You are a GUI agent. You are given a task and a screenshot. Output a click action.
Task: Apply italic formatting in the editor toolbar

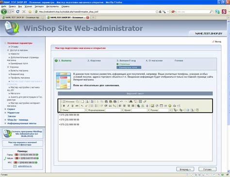pos(68,106)
